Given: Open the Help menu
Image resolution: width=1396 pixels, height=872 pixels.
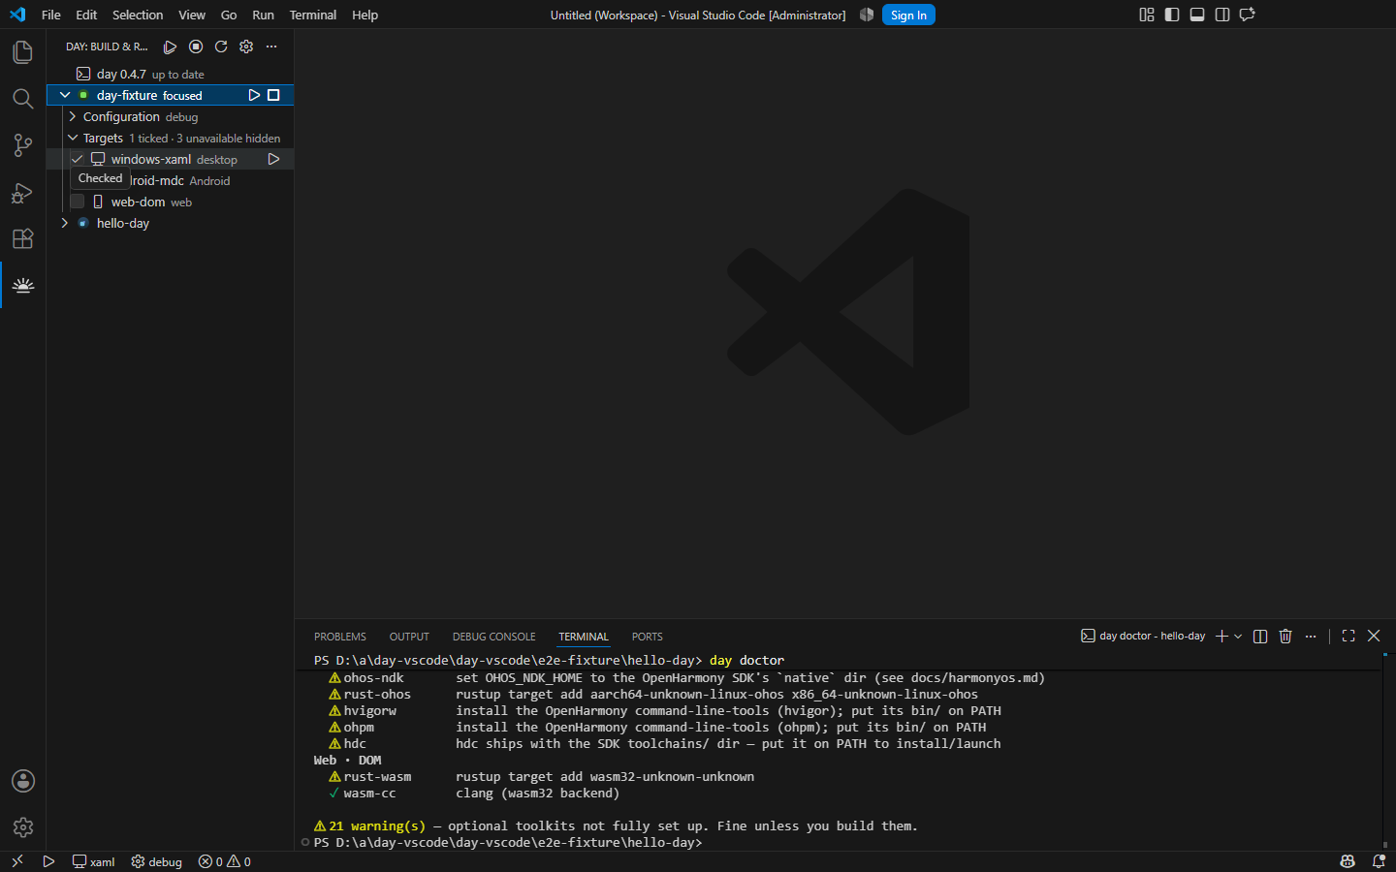Looking at the screenshot, I should (x=365, y=15).
